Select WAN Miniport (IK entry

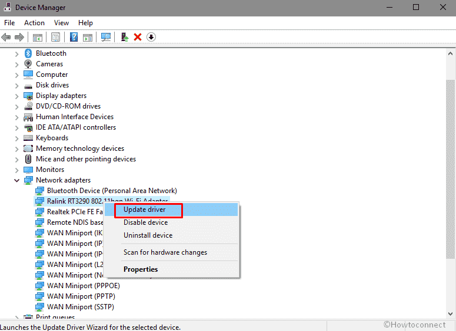coord(75,233)
